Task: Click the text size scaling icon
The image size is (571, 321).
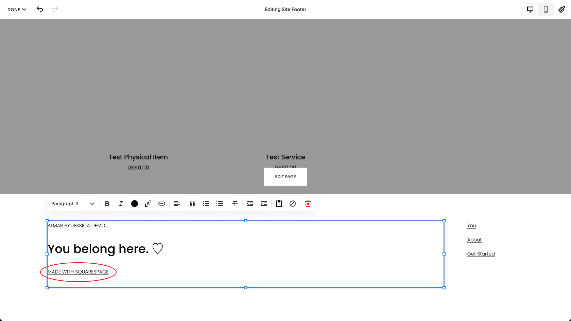Action: click(148, 204)
